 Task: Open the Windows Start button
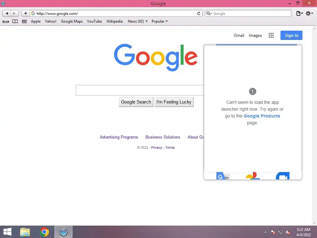[7, 232]
